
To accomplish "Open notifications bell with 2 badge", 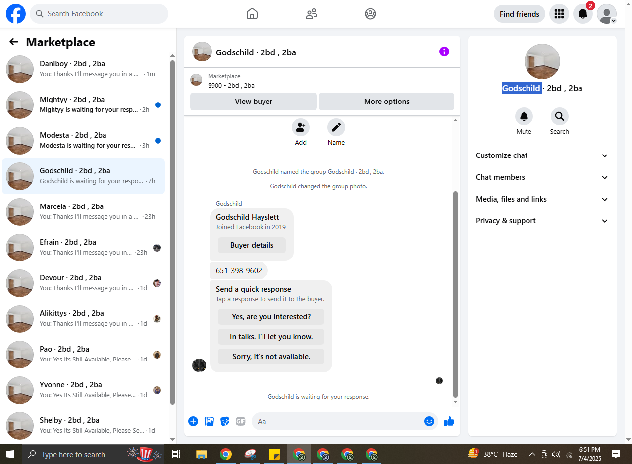I will pos(583,14).
